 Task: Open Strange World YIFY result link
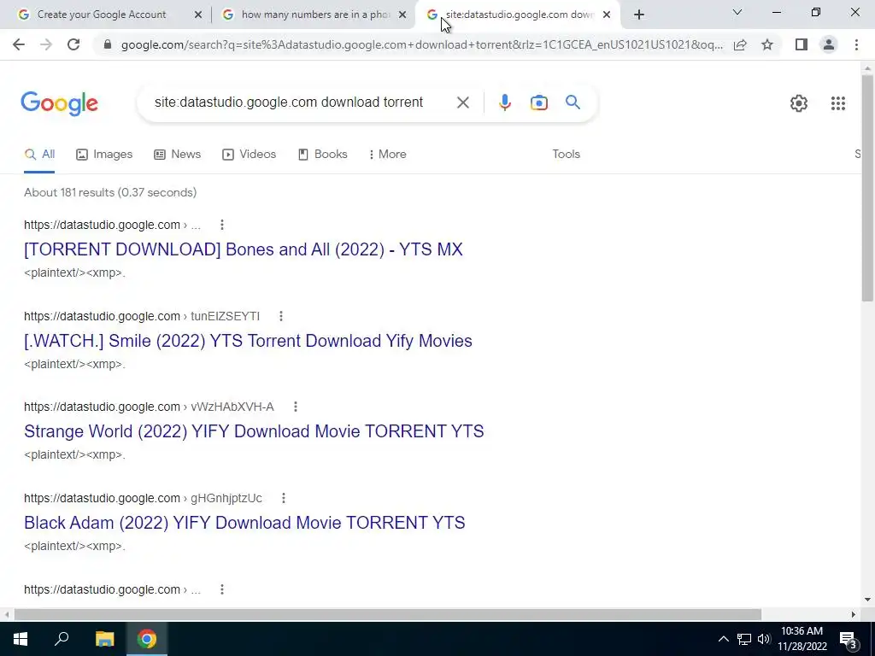[254, 431]
